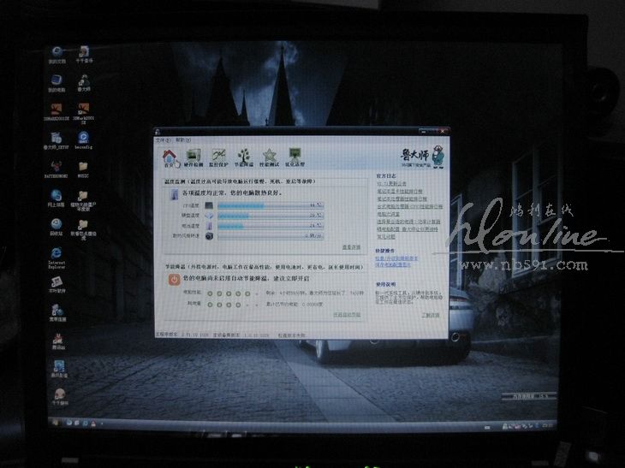The image size is (625, 468).
Task: Click the CPU temperature progress bar
Action: (x=271, y=205)
